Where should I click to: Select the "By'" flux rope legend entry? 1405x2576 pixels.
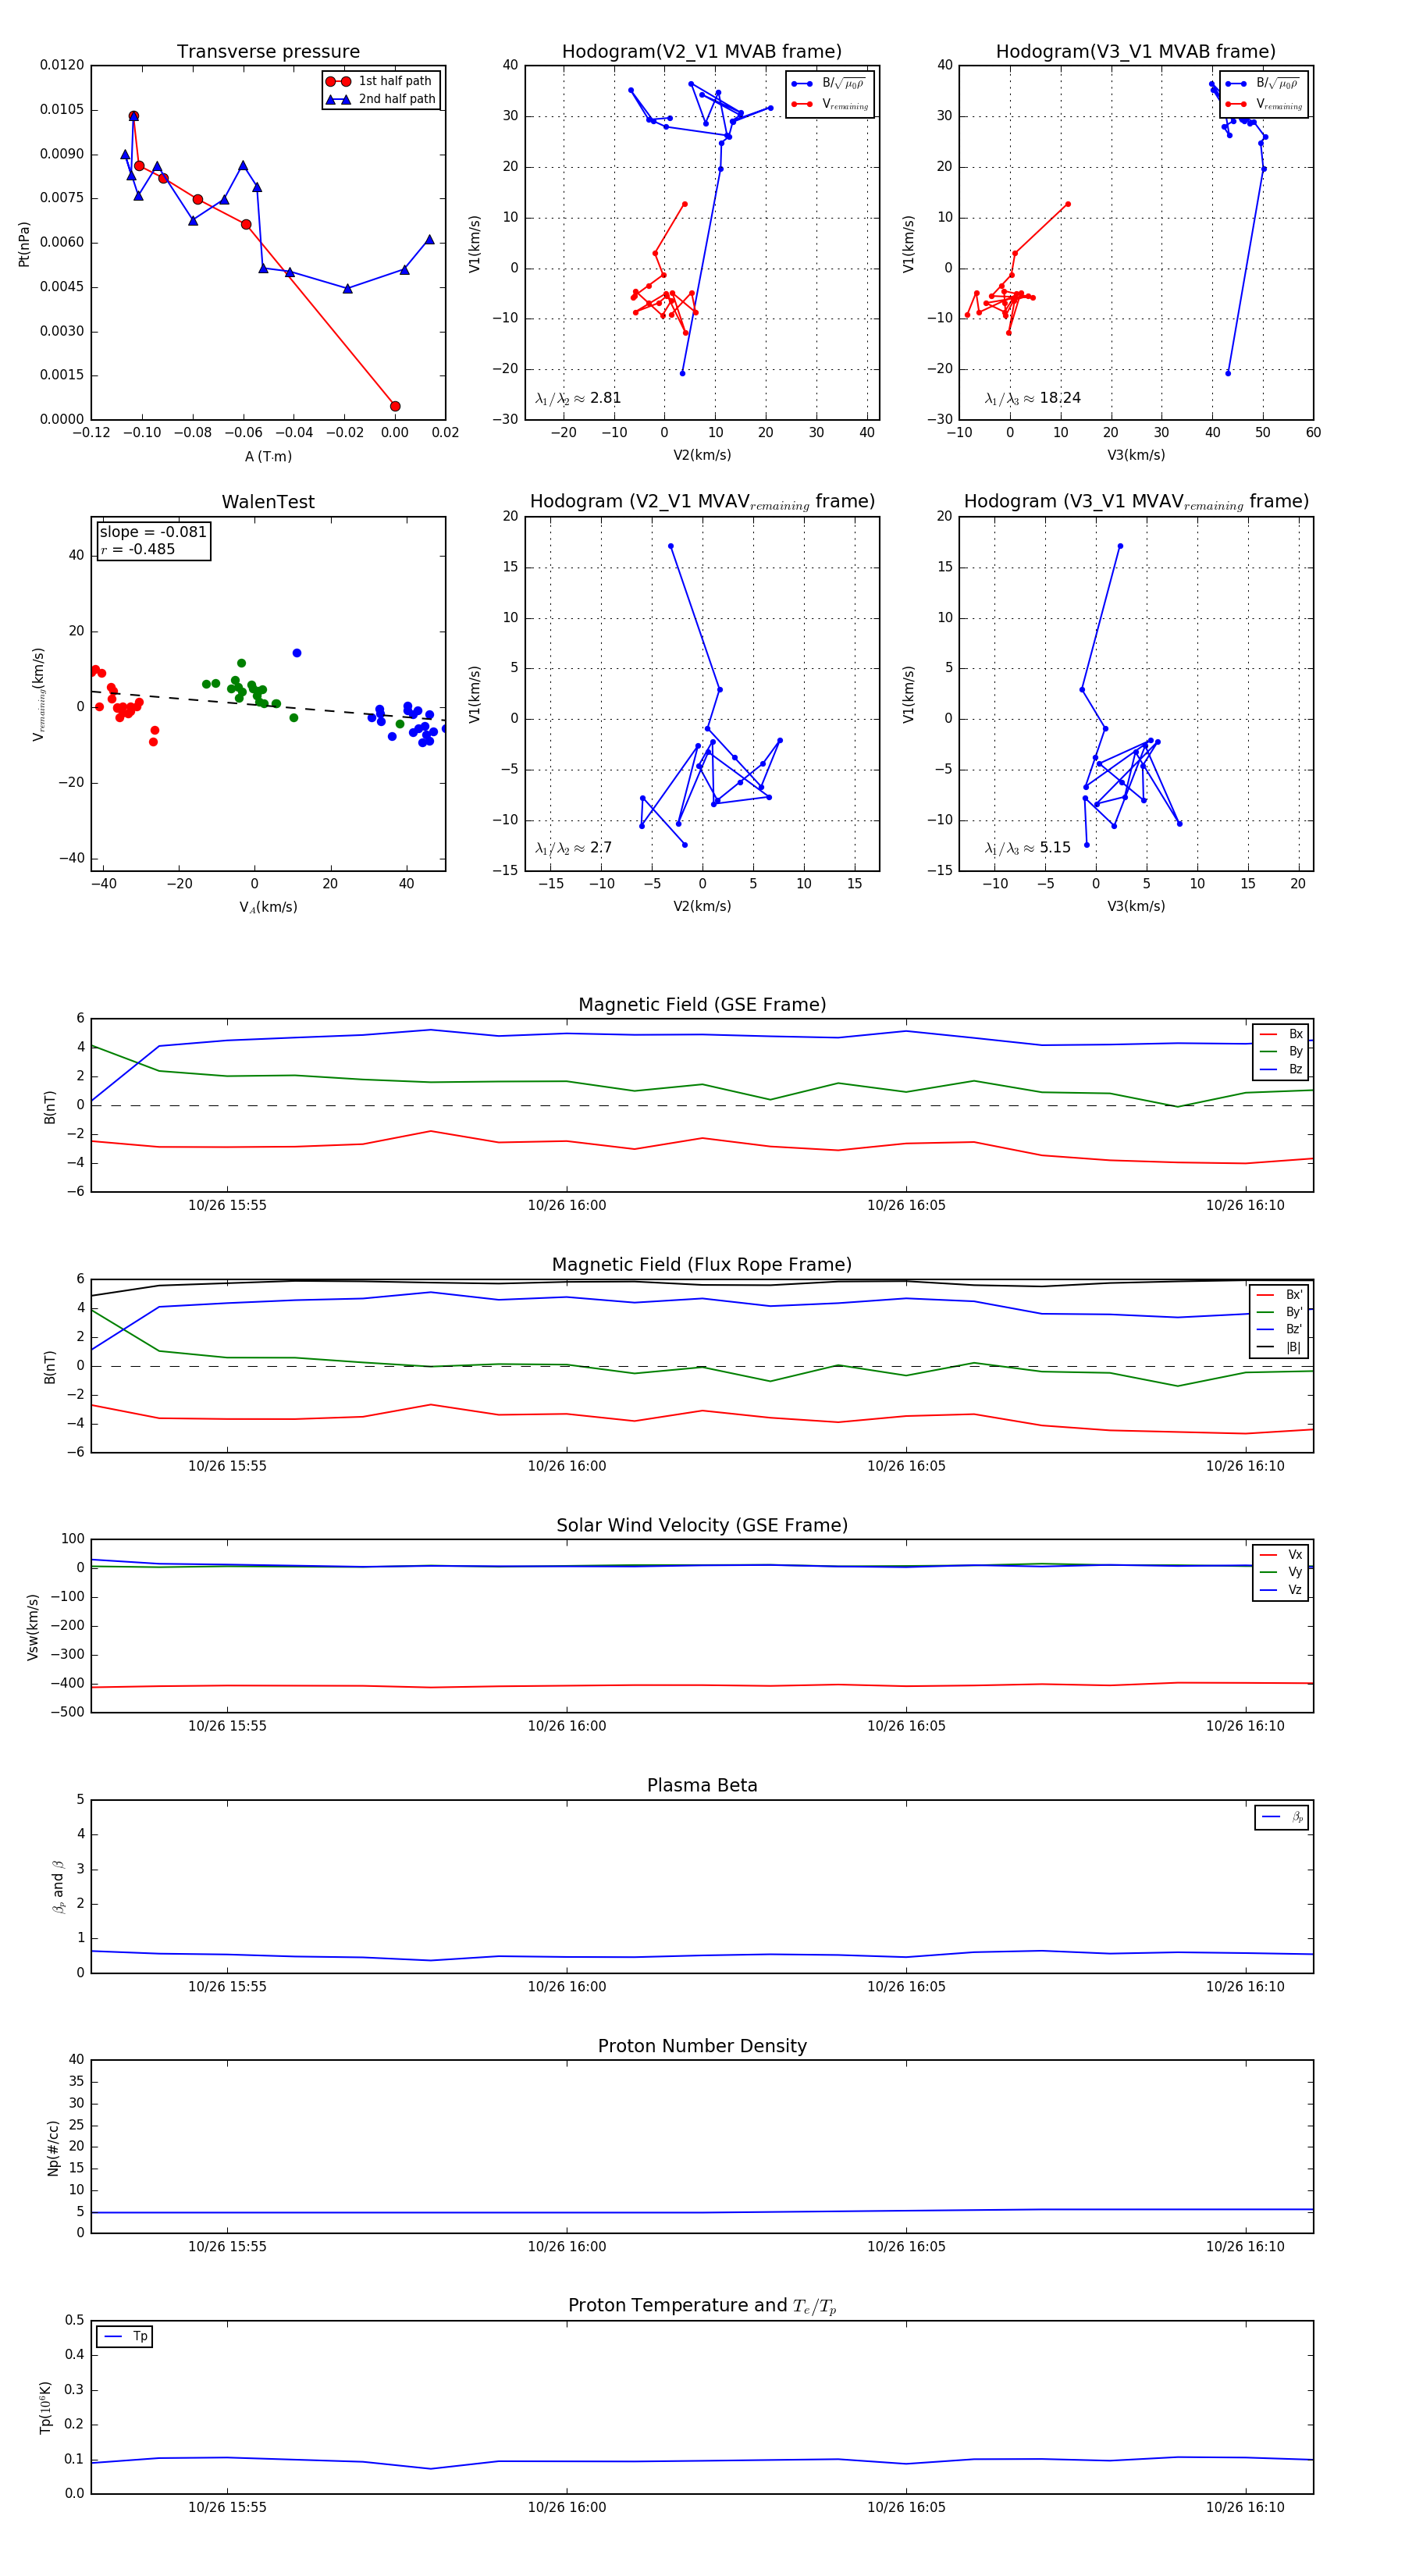pos(1280,1312)
